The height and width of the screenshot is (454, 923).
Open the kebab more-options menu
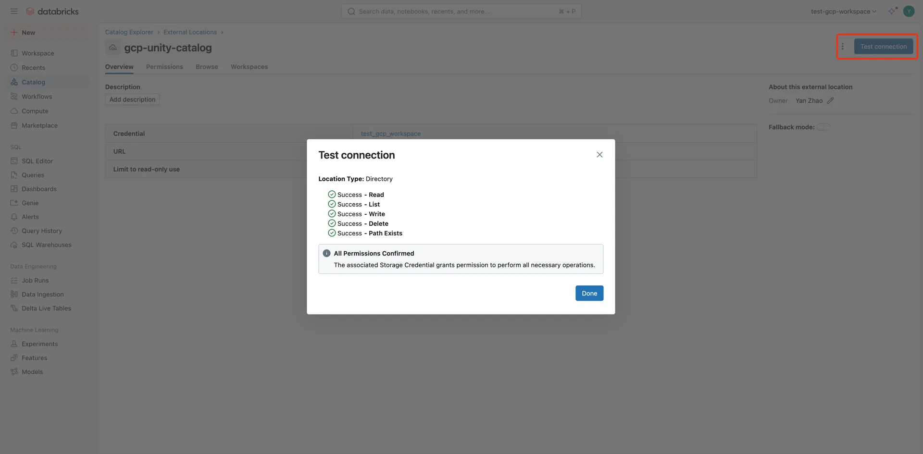[x=842, y=47]
